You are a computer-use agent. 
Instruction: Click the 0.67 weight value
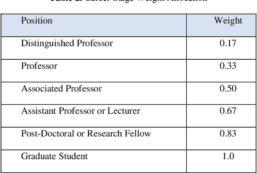228,111
